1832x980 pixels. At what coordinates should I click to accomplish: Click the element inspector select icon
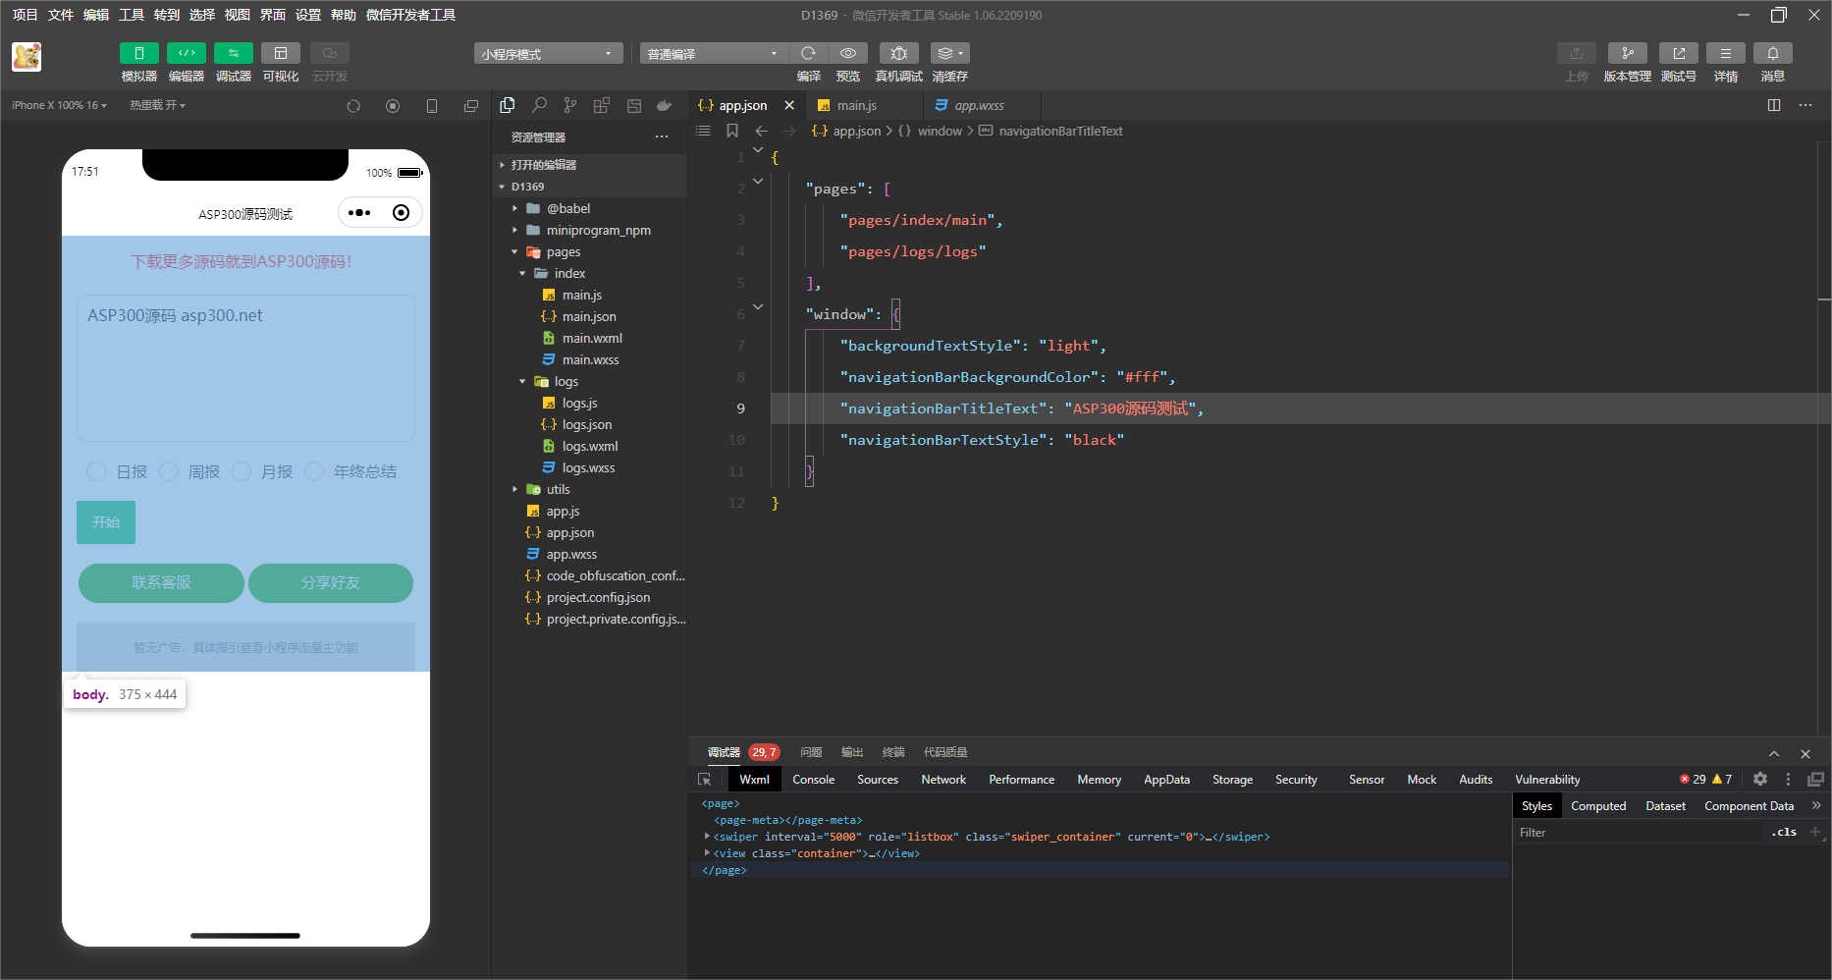pyautogui.click(x=705, y=779)
